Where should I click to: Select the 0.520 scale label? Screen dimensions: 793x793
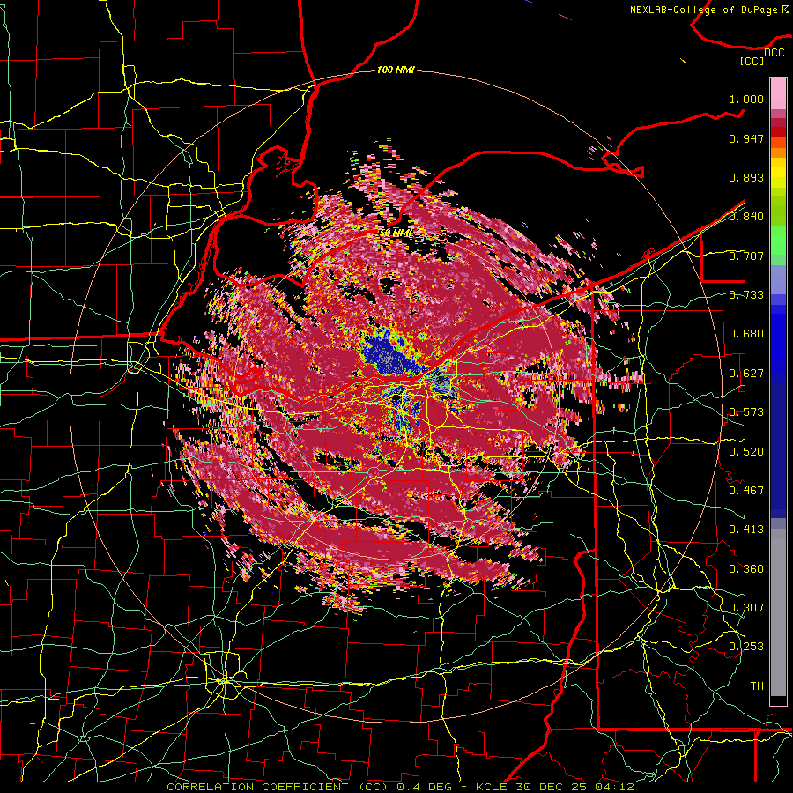(x=746, y=452)
